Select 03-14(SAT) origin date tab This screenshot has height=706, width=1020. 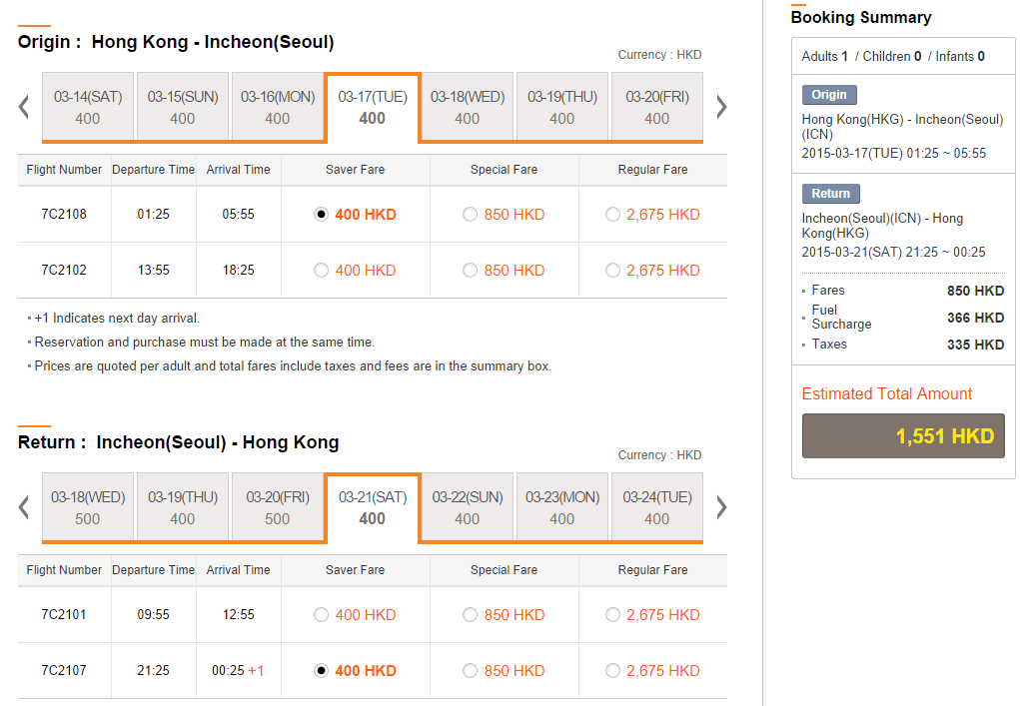point(88,107)
